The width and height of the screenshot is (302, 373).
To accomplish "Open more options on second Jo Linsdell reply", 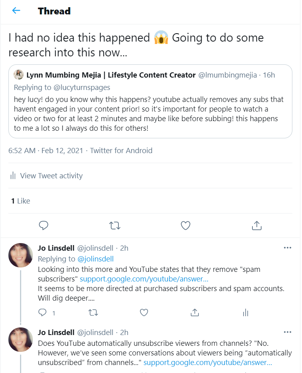I will coord(287,332).
